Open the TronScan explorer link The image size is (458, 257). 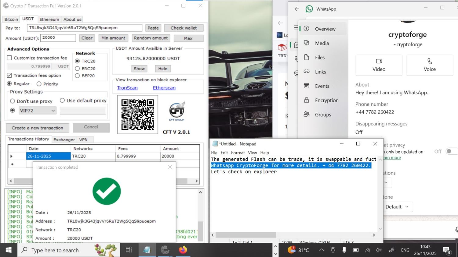point(127,88)
